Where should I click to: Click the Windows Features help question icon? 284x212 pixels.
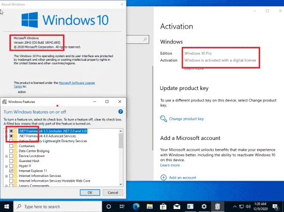coord(120,112)
